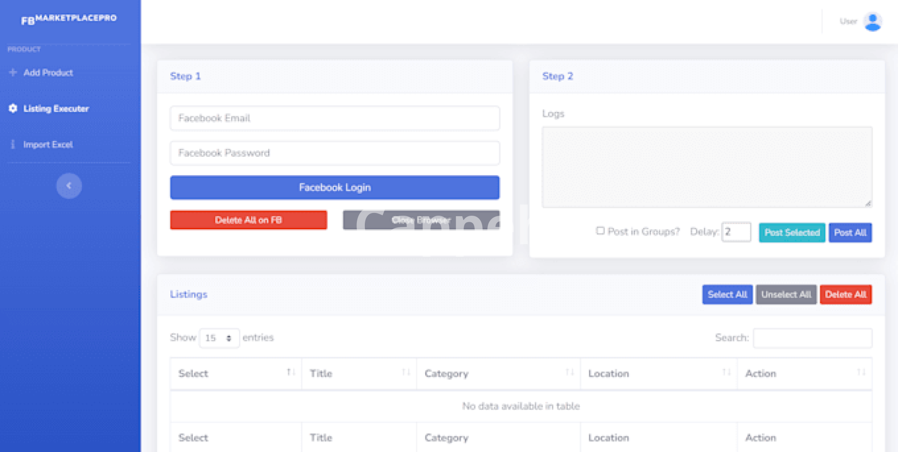Viewport: 898px width, 452px height.
Task: Go to the Add Product page
Action: point(48,73)
